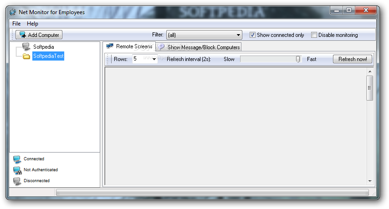Click the bottom horizontal progress bar
This screenshot has height=209, width=389.
(x=212, y=193)
